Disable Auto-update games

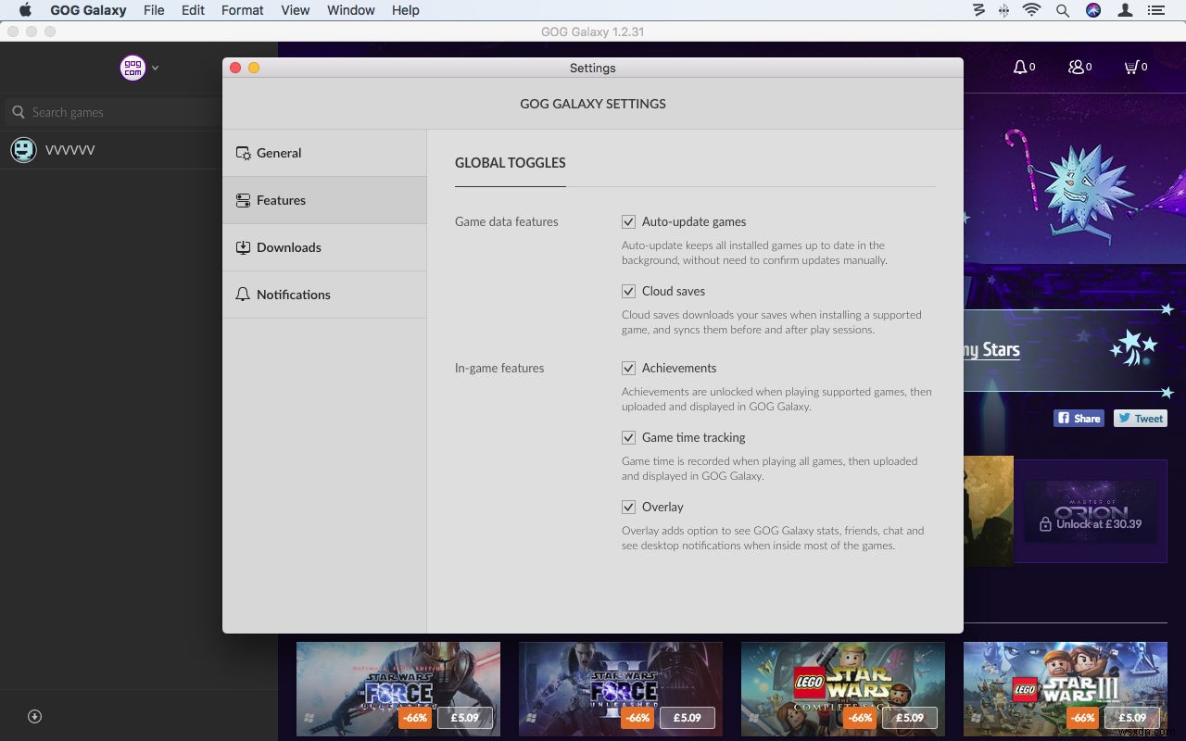628,221
